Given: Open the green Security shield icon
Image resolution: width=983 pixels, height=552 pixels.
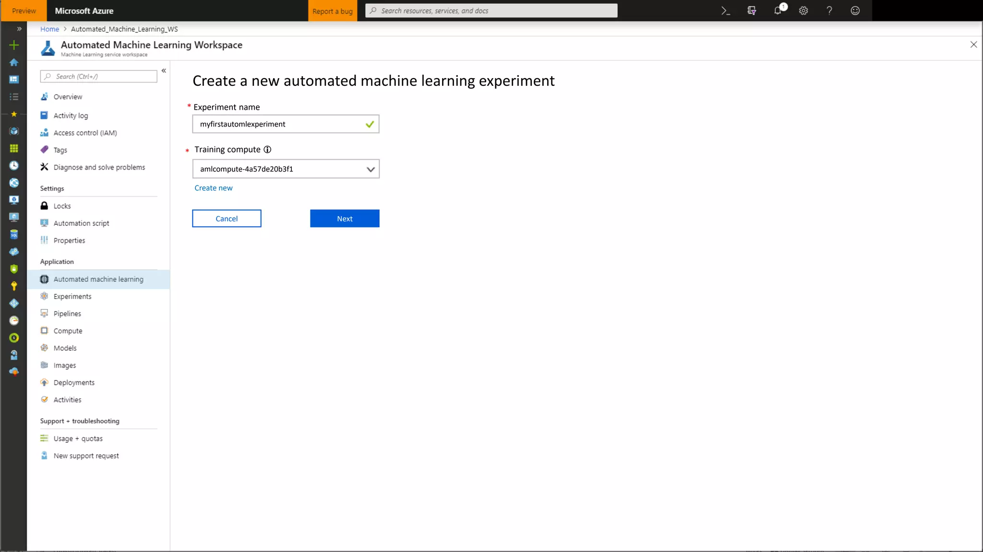Looking at the screenshot, I should 14,269.
